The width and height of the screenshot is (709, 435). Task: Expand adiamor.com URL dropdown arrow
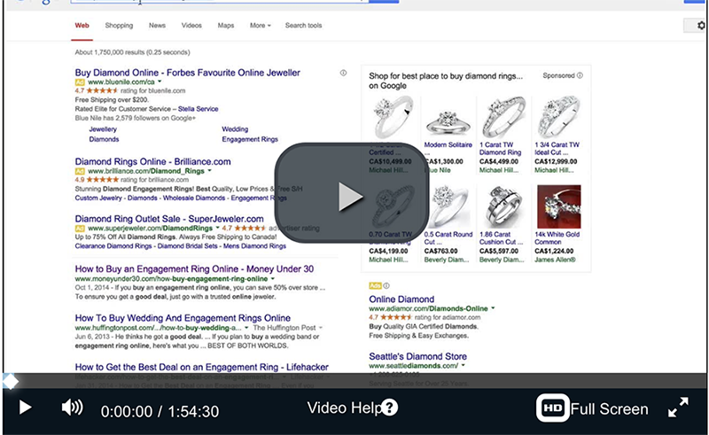pos(493,308)
